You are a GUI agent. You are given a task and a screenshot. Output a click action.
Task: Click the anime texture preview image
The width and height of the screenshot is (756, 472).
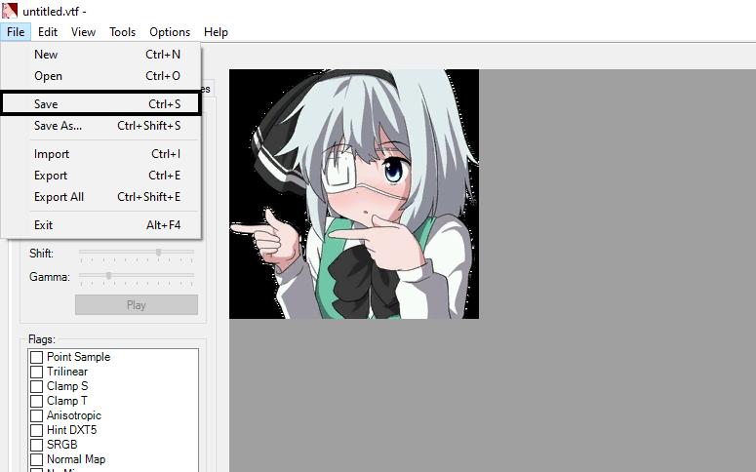(x=354, y=194)
